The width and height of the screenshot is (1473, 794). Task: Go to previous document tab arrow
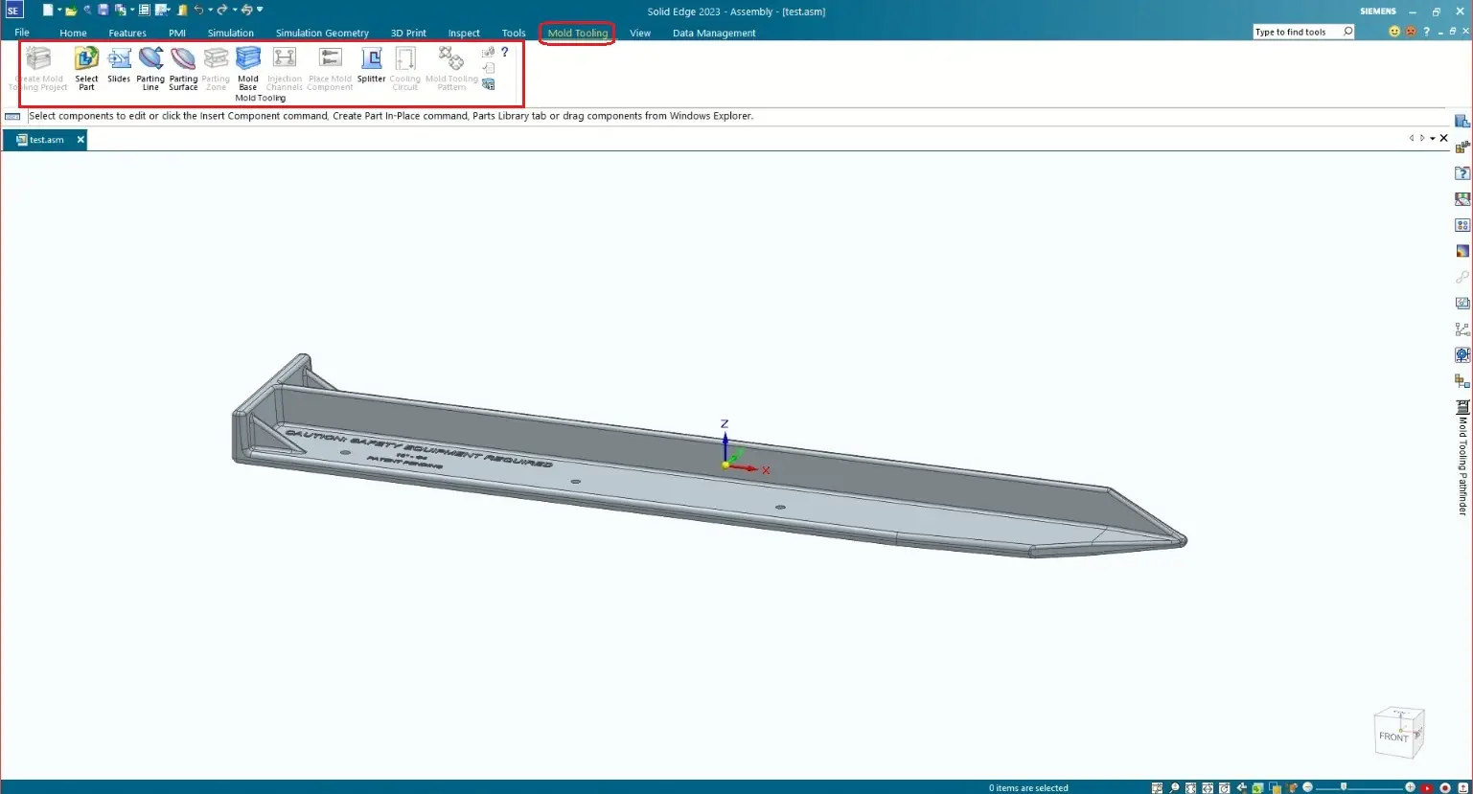pyautogui.click(x=1412, y=138)
